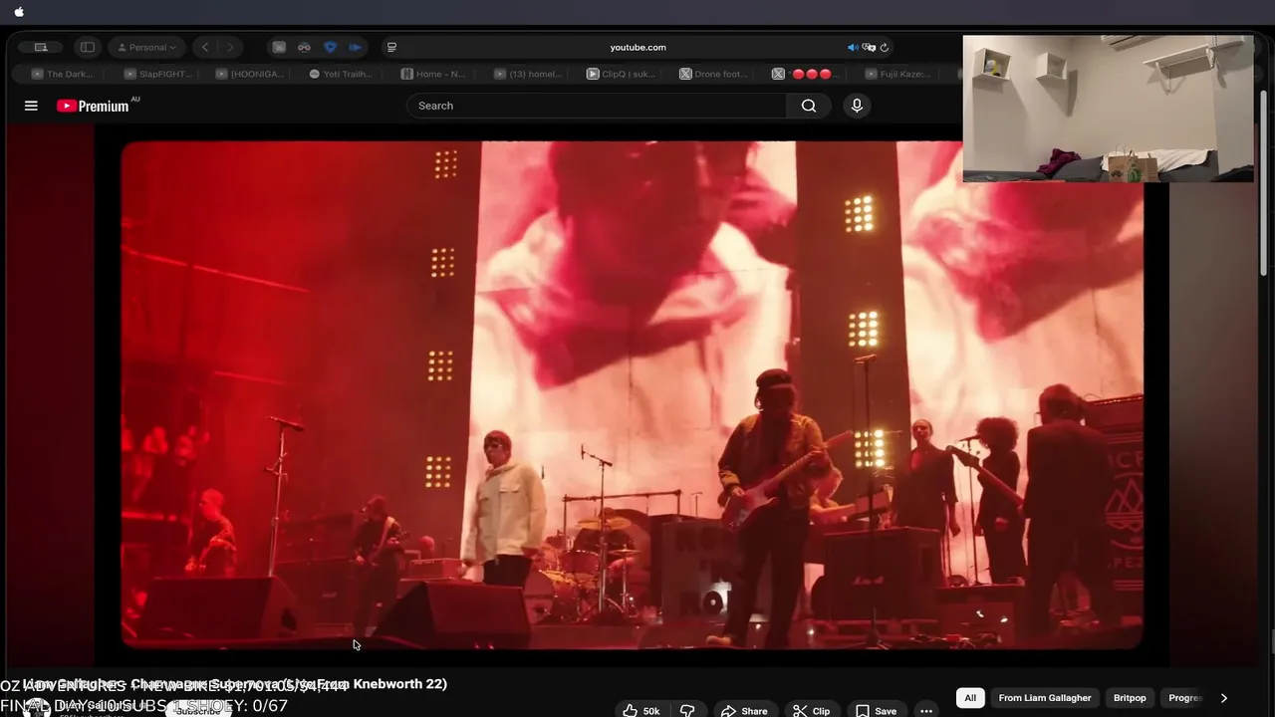The height and width of the screenshot is (717, 1275).
Task: Click the video player to pause
Action: click(x=632, y=395)
